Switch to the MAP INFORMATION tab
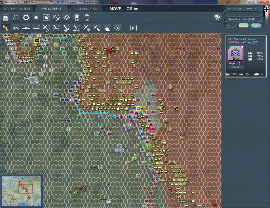This screenshot has width=270, height=208. [x=17, y=9]
